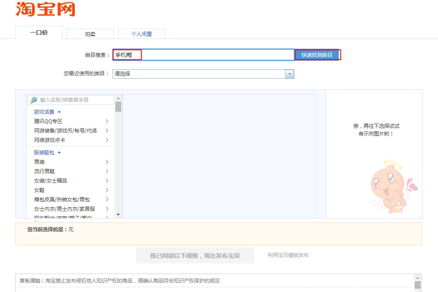
Task: Select 网游装备/游戏币/帐号/代练 category
Action: click(x=71, y=131)
